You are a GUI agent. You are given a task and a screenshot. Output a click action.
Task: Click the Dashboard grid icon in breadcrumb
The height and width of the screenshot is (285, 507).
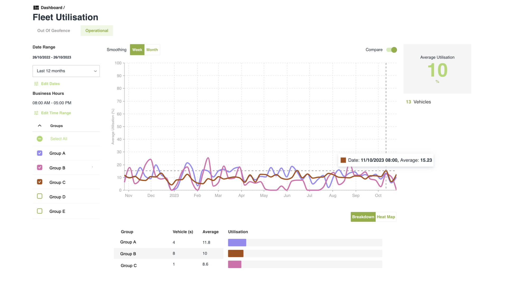[36, 8]
